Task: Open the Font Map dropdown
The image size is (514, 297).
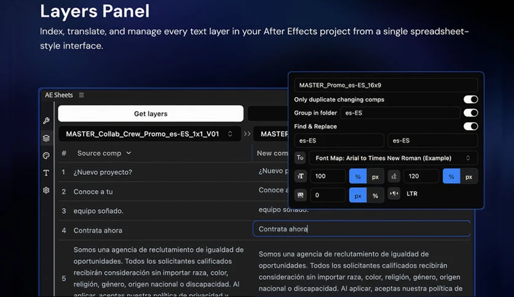Action: 393,158
